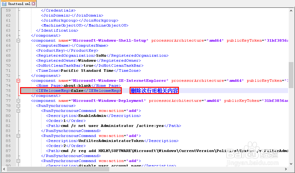Viewport: 295px width, 173px height.
Task: Click Microsoft-Windows-Shell-Setup name value
Action: 110,40
